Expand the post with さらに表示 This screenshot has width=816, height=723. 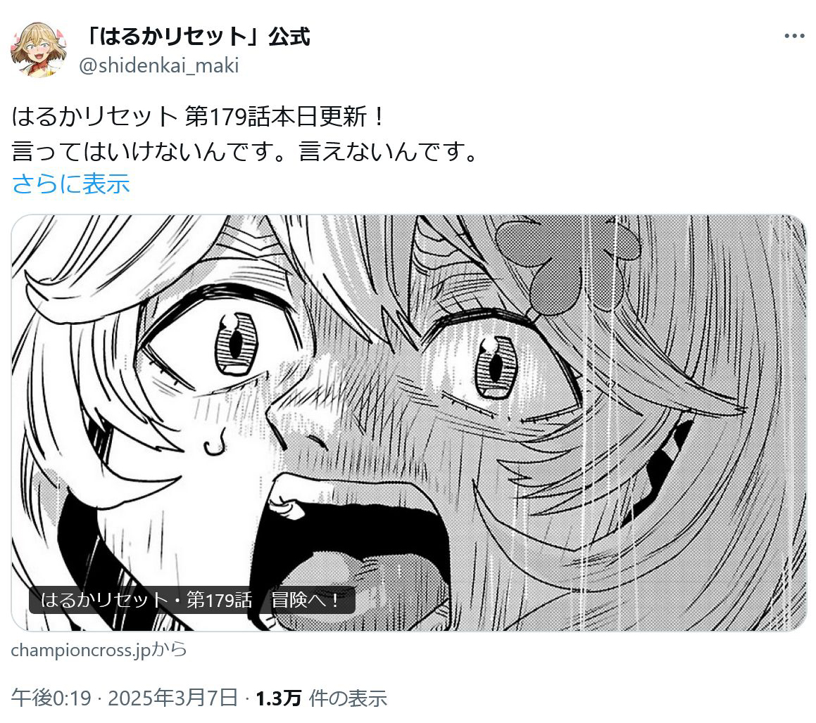(x=71, y=184)
